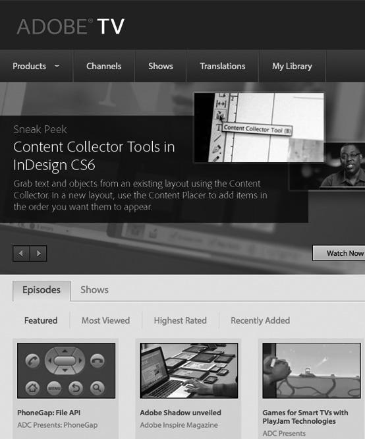Select the Highest Rated filter
The width and height of the screenshot is (365, 439).
point(181,320)
